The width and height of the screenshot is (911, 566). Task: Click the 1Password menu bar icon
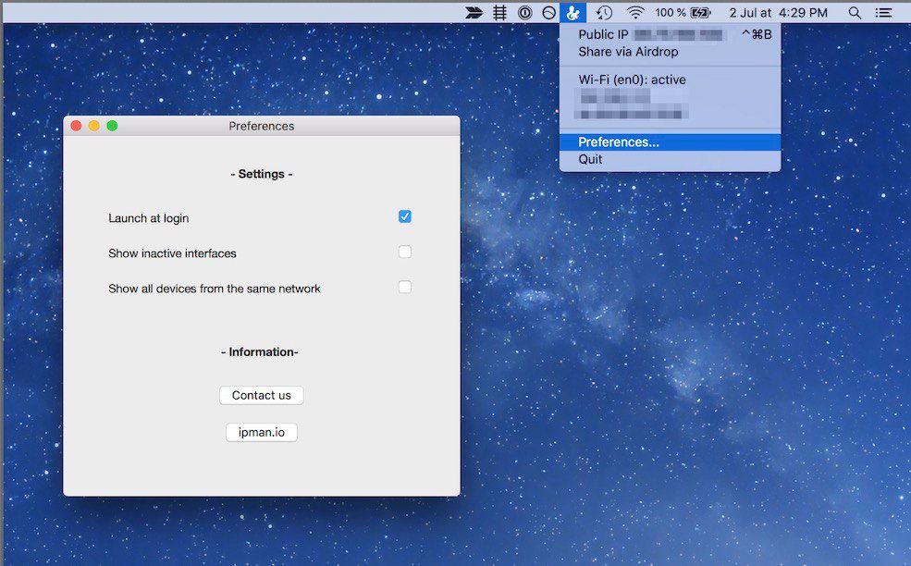click(524, 13)
